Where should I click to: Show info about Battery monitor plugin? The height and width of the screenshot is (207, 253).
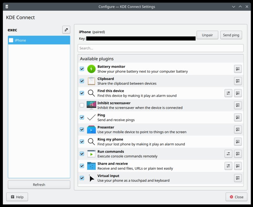[x=238, y=69]
